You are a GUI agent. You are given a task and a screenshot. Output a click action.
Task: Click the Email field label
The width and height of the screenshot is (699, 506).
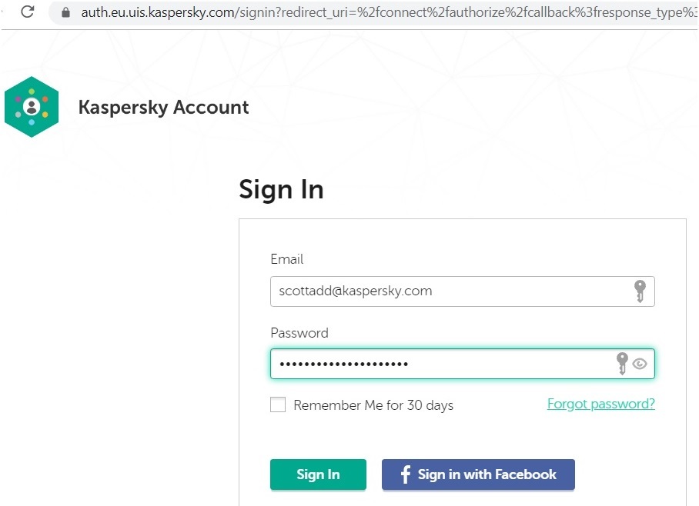286,259
